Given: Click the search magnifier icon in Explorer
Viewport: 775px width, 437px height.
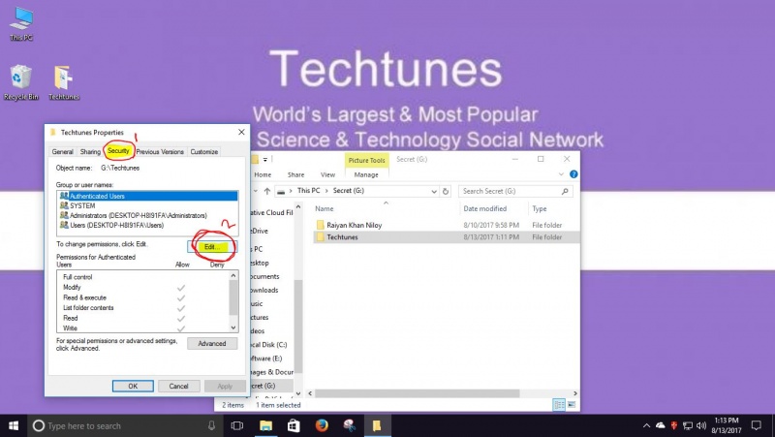Looking at the screenshot, I should [x=565, y=191].
